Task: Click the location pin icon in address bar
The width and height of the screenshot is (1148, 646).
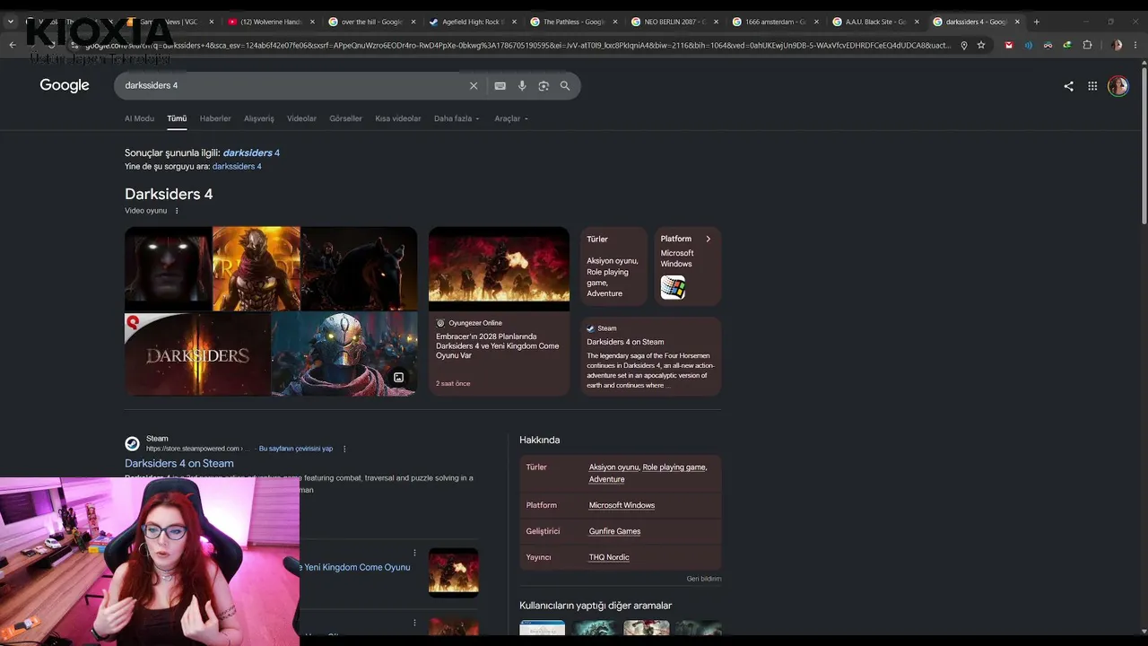Action: [x=964, y=45]
